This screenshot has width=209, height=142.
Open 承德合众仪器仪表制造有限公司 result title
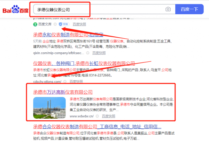97,126
